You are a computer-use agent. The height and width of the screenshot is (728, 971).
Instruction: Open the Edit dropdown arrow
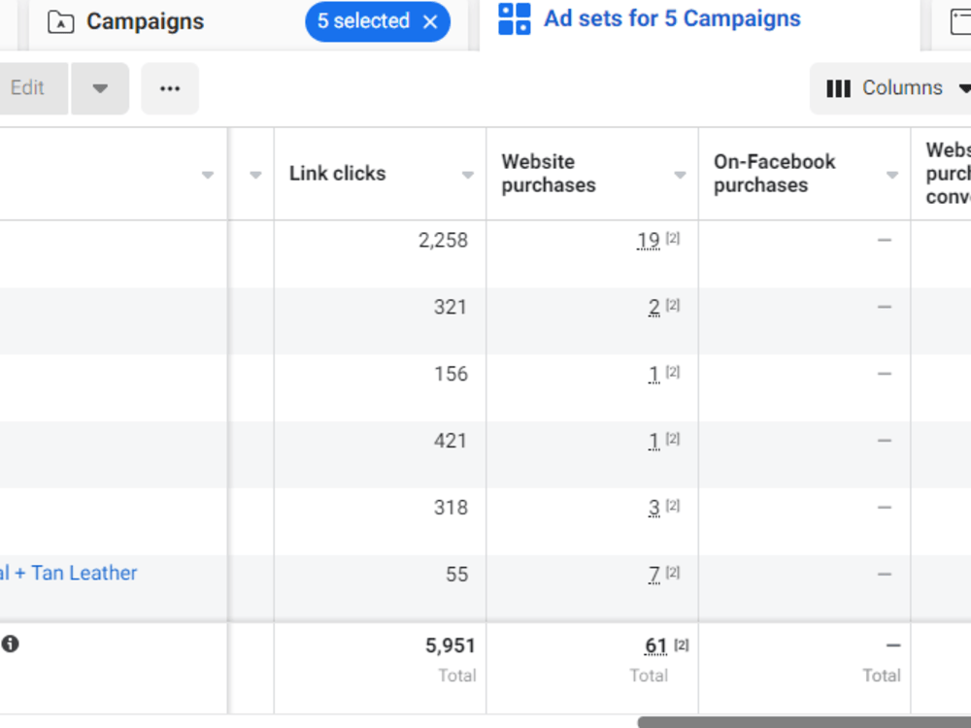tap(100, 88)
